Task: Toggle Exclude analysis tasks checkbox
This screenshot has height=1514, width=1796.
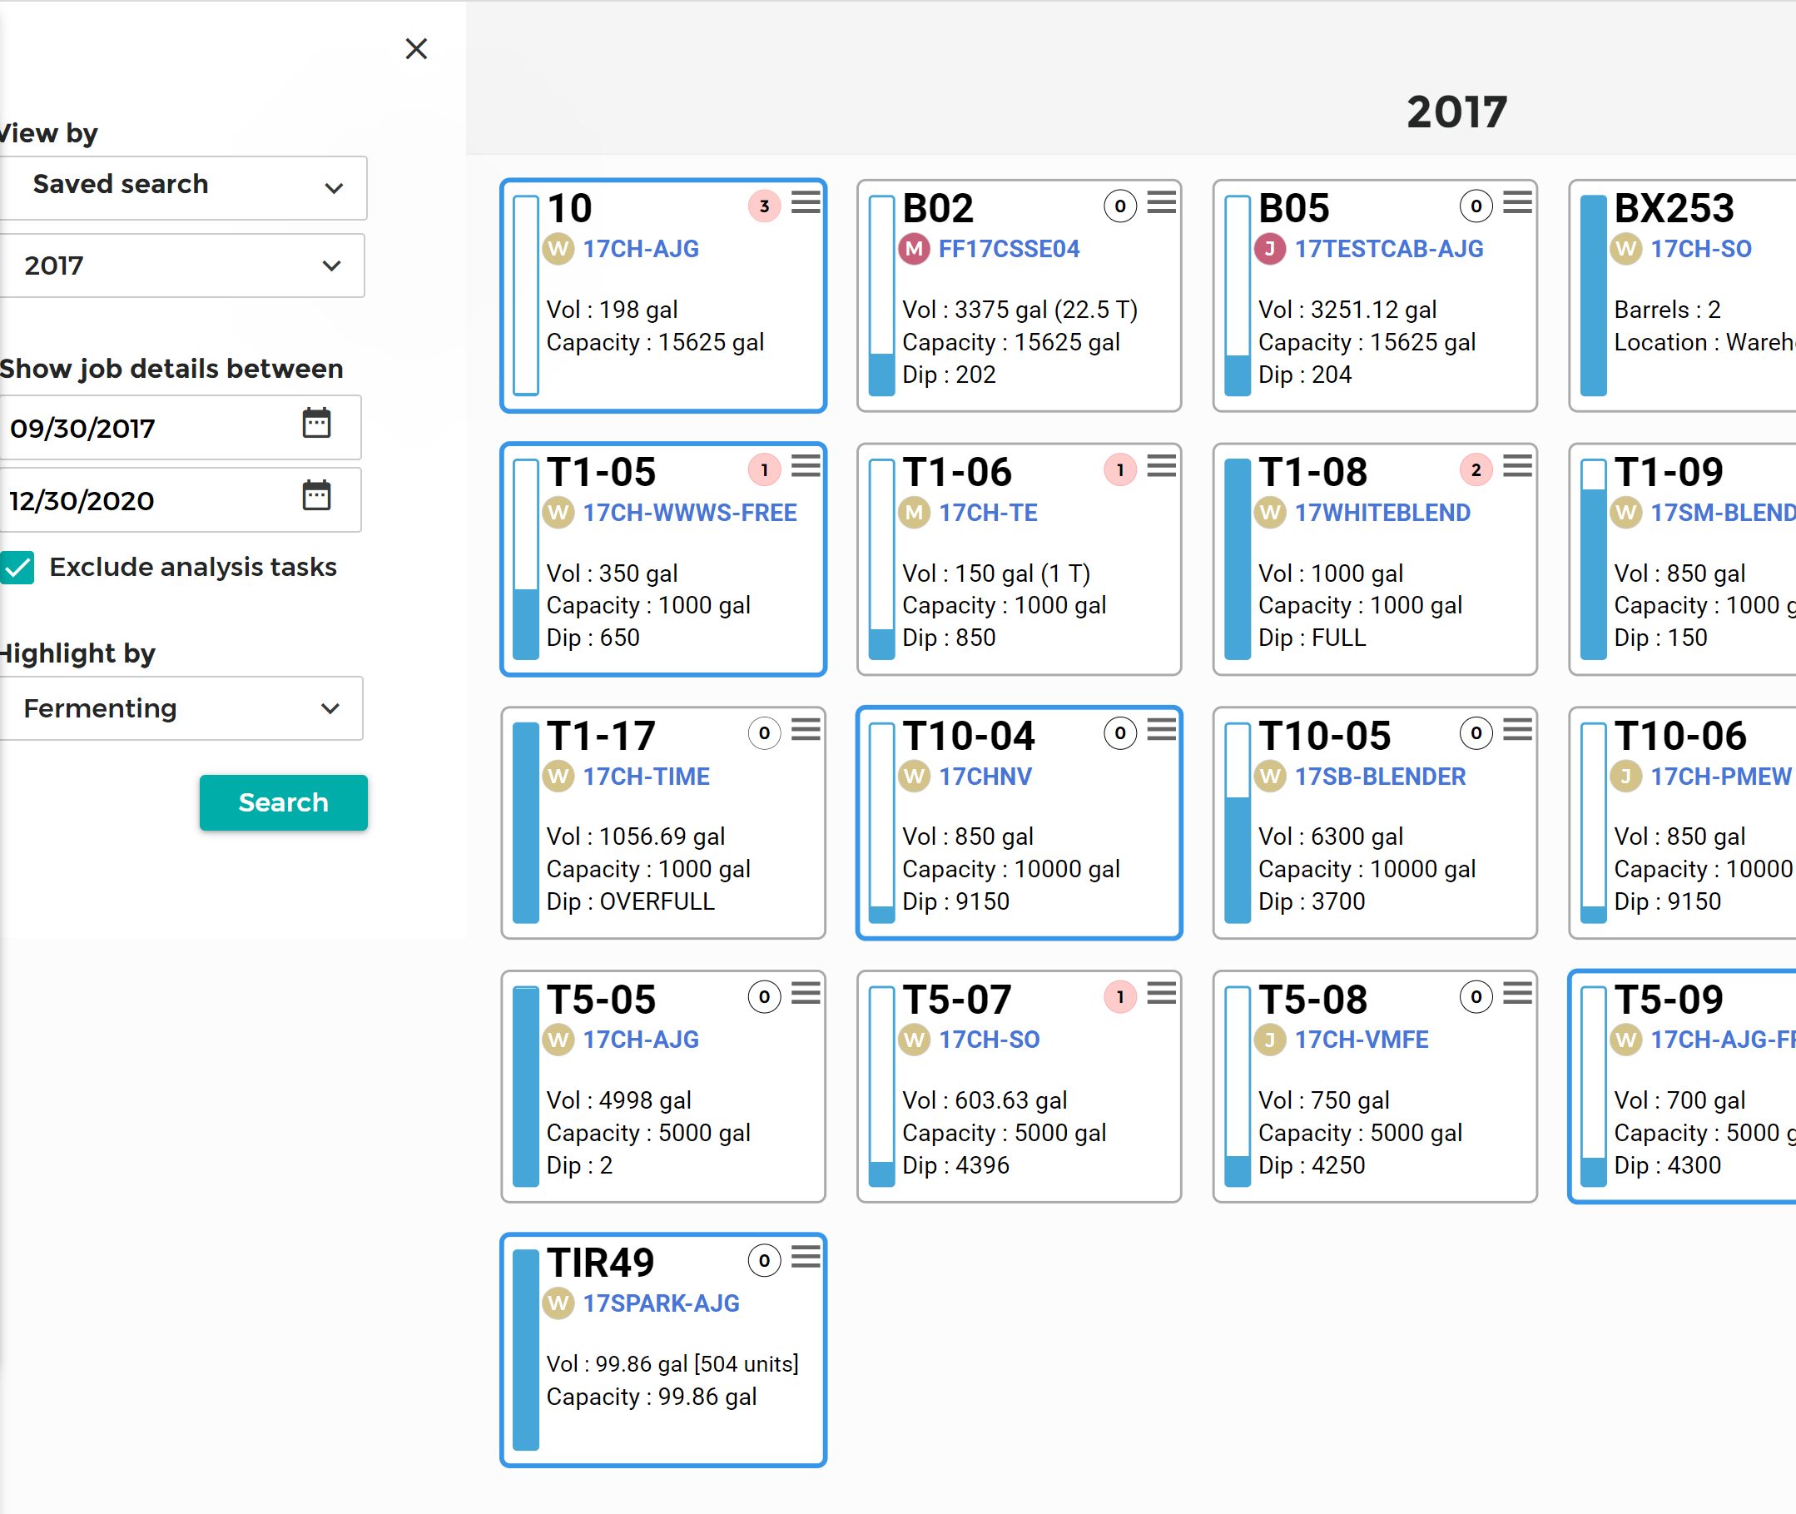Action: coord(17,568)
